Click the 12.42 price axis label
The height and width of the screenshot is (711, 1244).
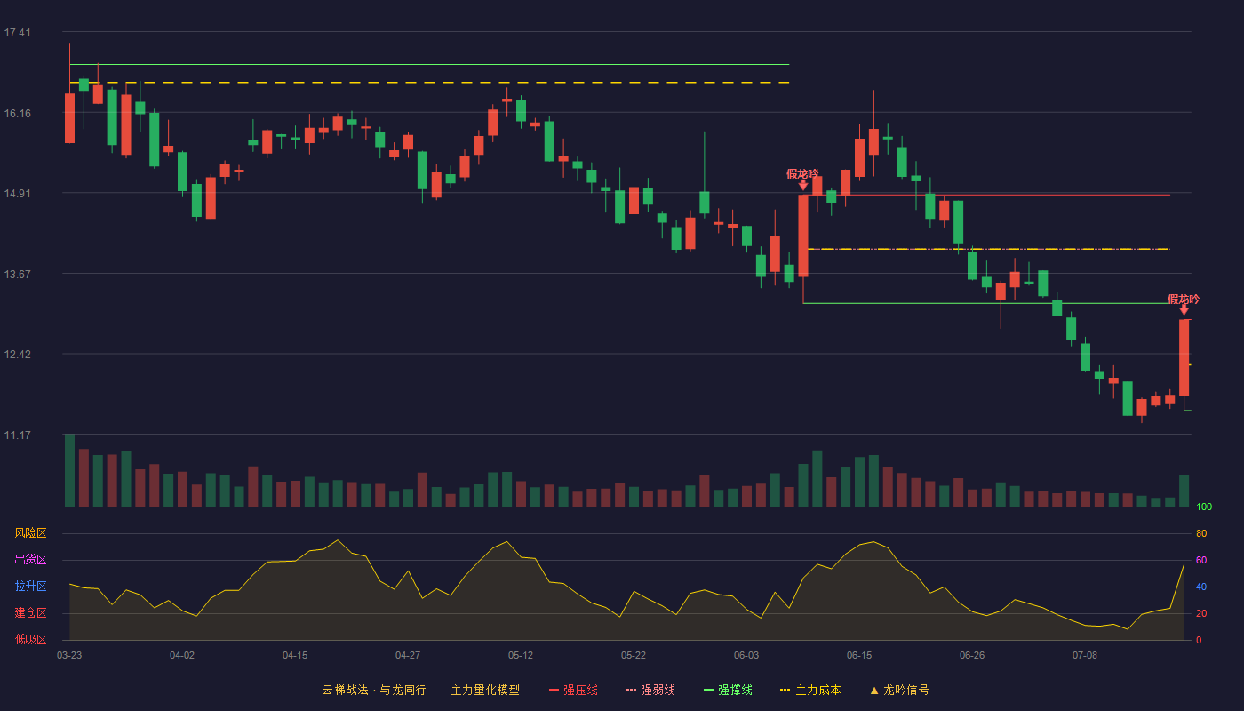coord(17,355)
